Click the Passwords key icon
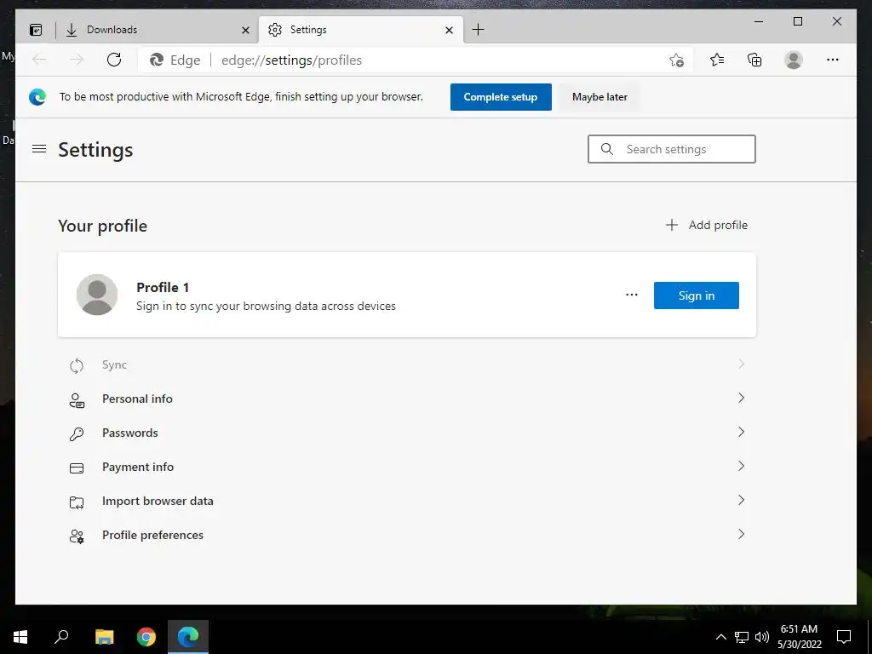 (77, 433)
